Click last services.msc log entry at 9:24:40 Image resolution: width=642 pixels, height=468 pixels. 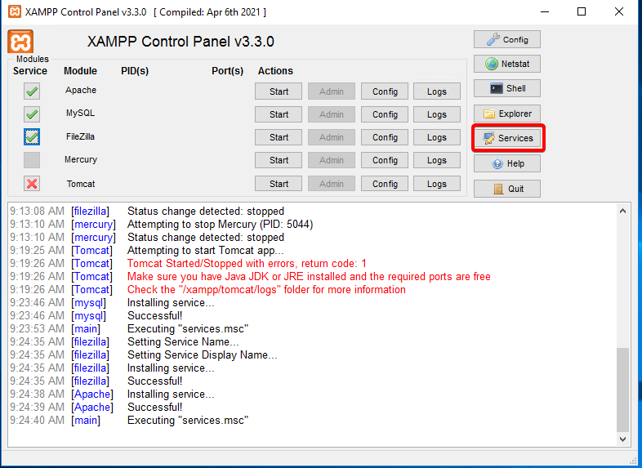coord(188,420)
